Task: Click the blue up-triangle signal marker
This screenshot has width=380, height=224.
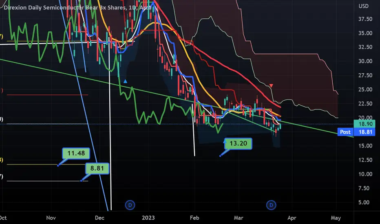Action: pyautogui.click(x=125, y=81)
